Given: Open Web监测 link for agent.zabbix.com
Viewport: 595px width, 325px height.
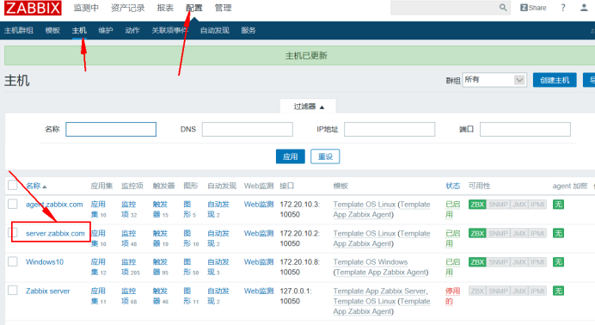Looking at the screenshot, I should 259,205.
